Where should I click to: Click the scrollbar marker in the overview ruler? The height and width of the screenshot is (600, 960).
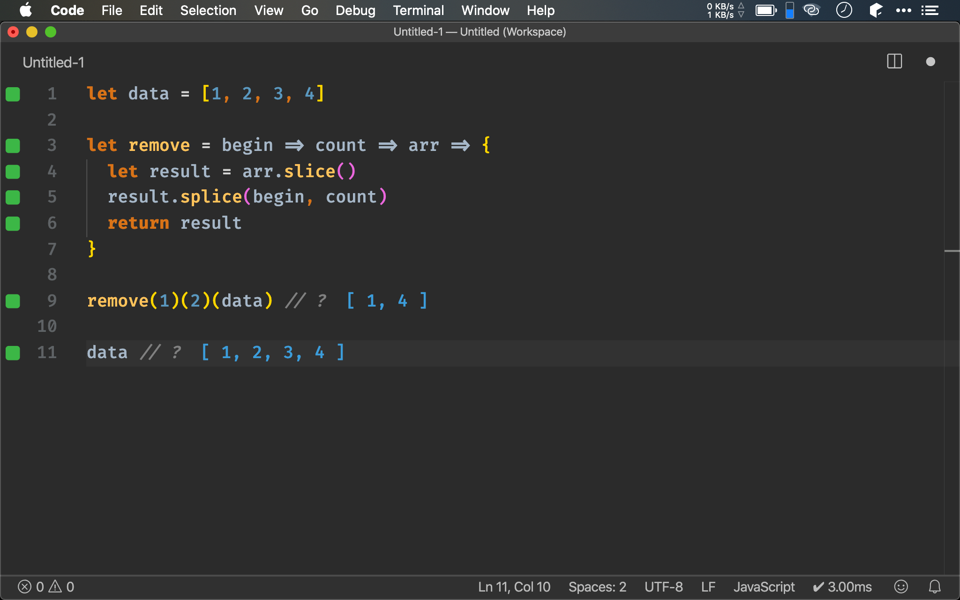(x=952, y=251)
